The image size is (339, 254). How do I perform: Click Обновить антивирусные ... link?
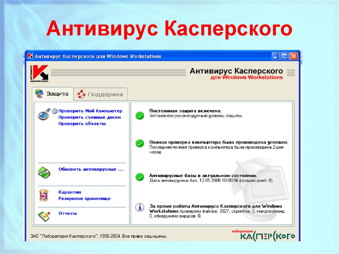[91, 169]
